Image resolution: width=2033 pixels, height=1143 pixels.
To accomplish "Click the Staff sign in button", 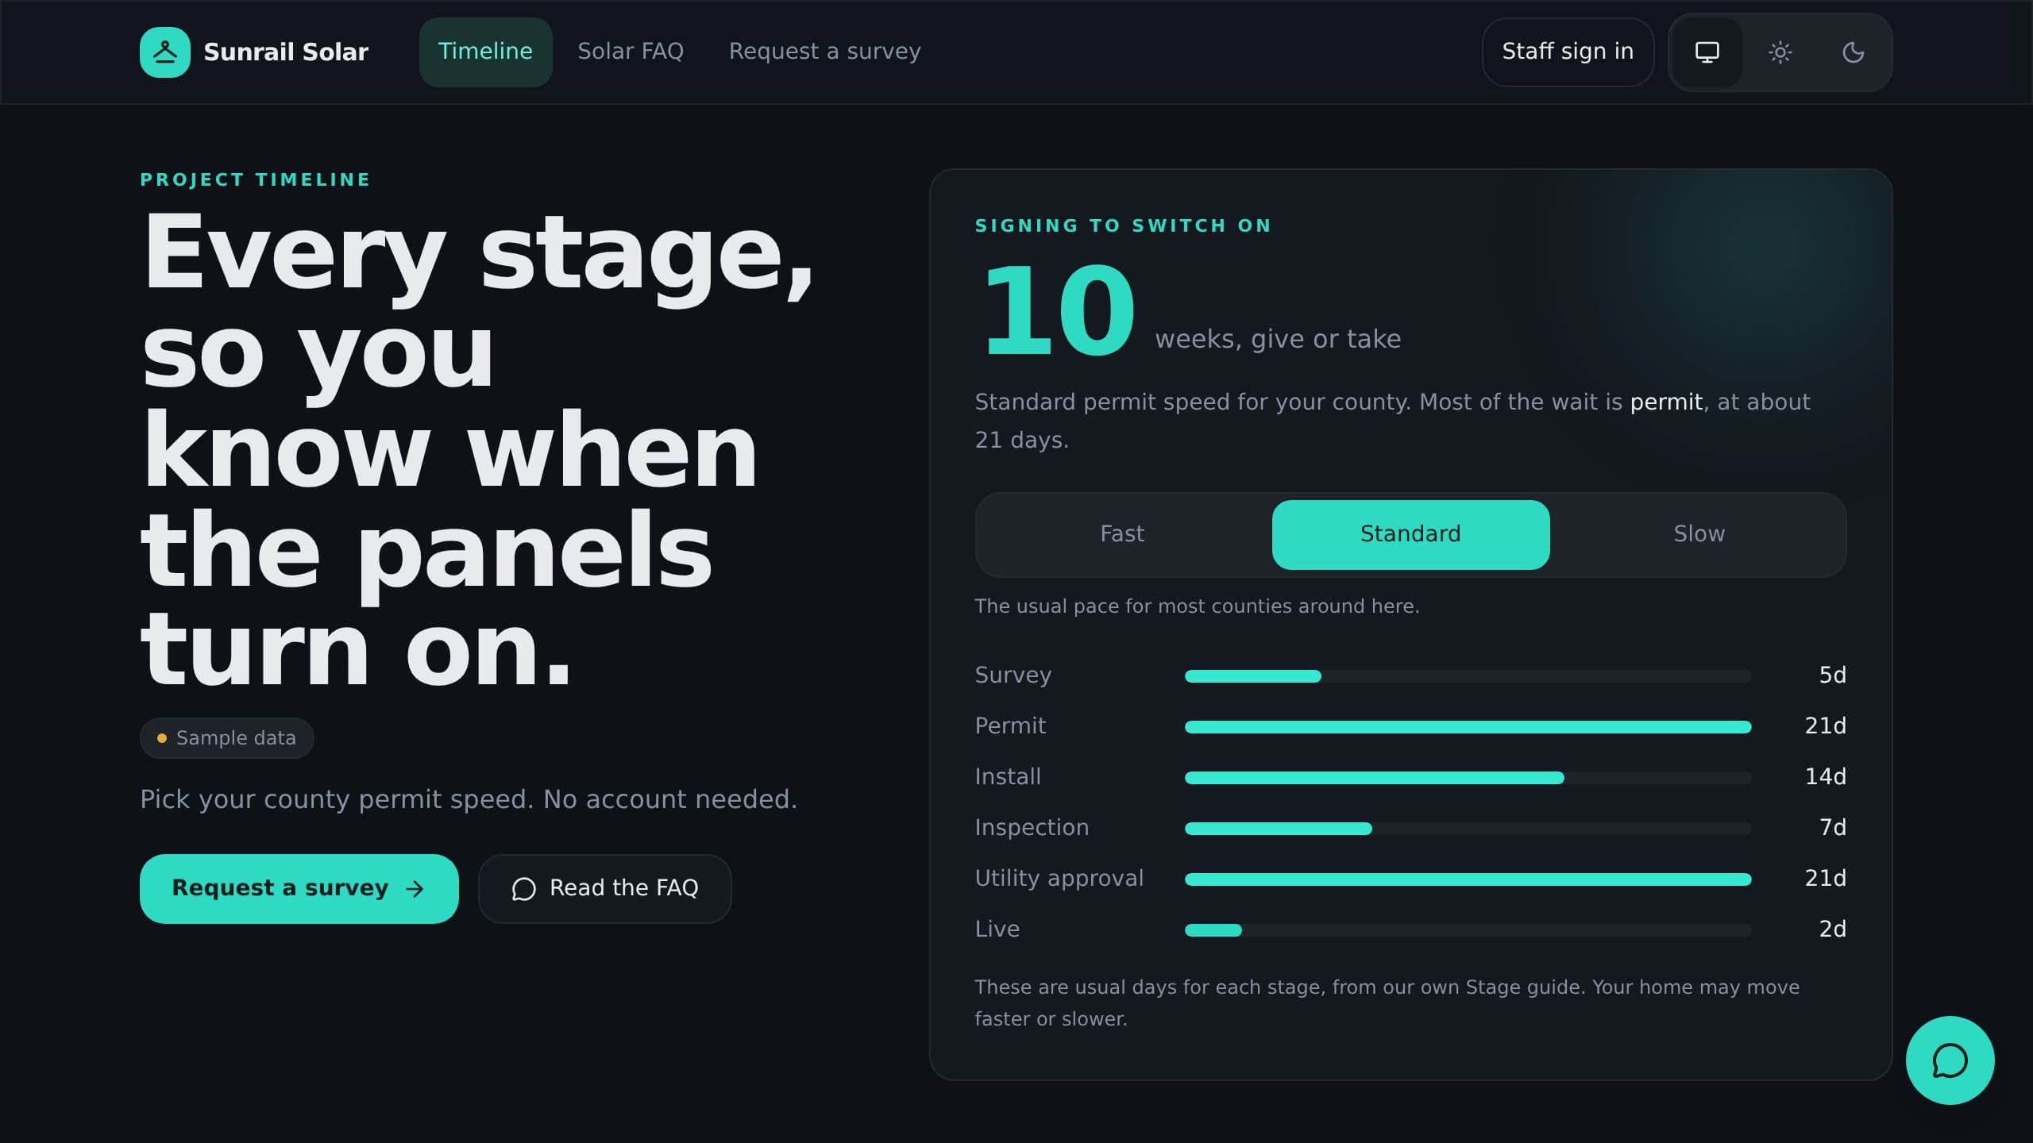I will [1568, 52].
